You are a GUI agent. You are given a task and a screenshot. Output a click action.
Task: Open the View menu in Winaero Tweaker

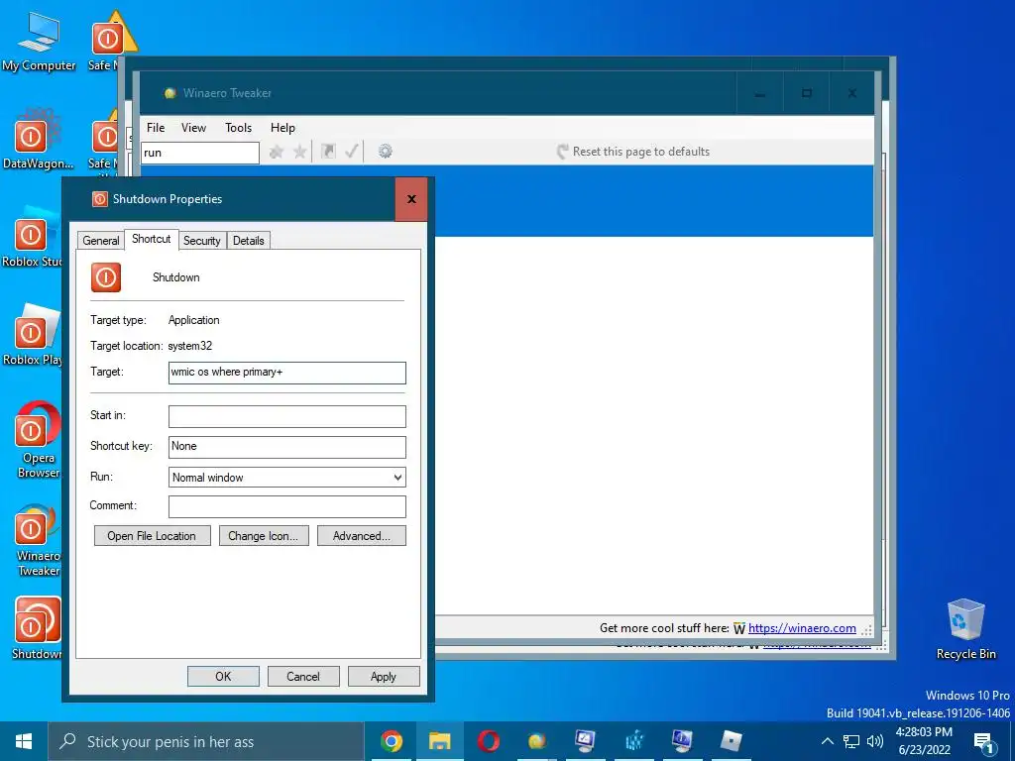tap(193, 128)
